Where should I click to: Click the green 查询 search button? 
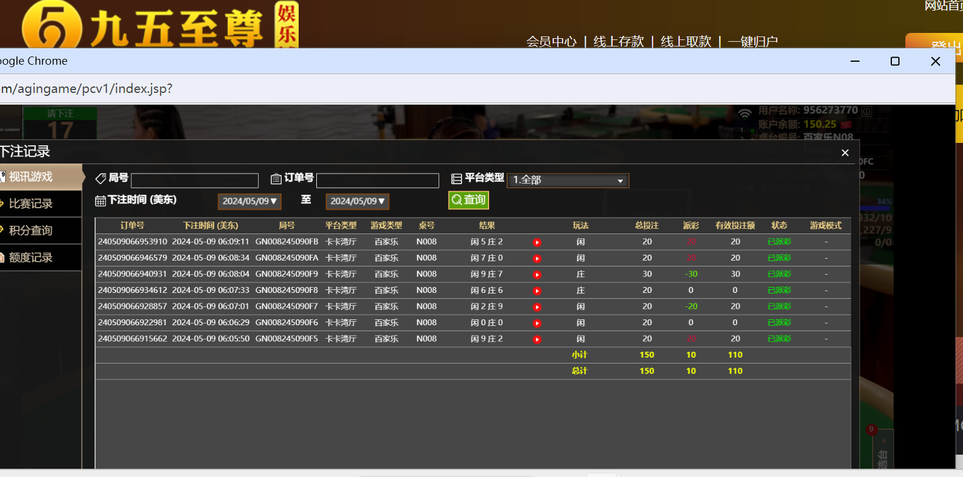coord(469,200)
